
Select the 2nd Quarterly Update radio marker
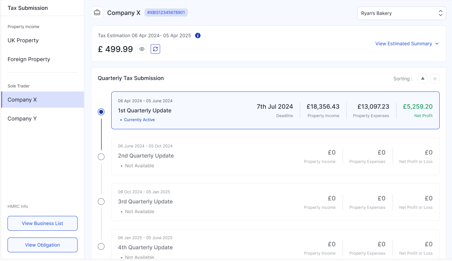101,157
